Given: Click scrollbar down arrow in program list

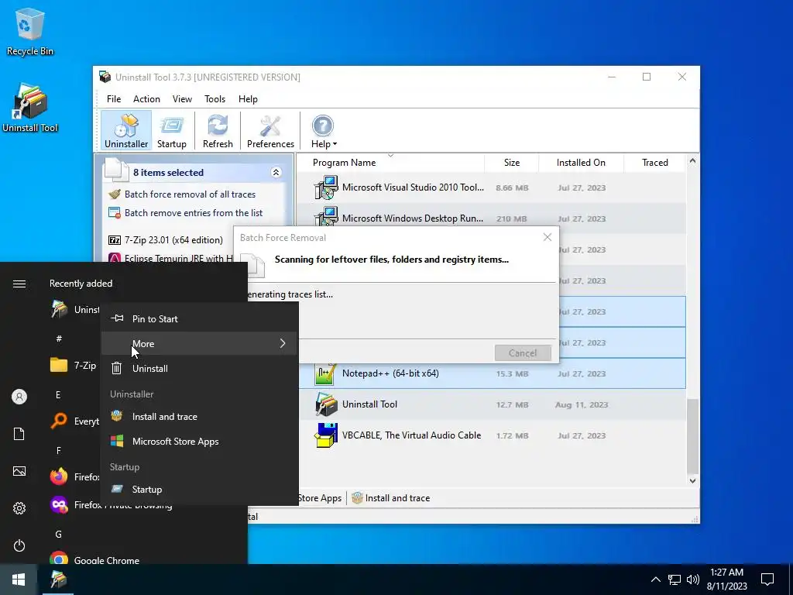Looking at the screenshot, I should (x=692, y=480).
